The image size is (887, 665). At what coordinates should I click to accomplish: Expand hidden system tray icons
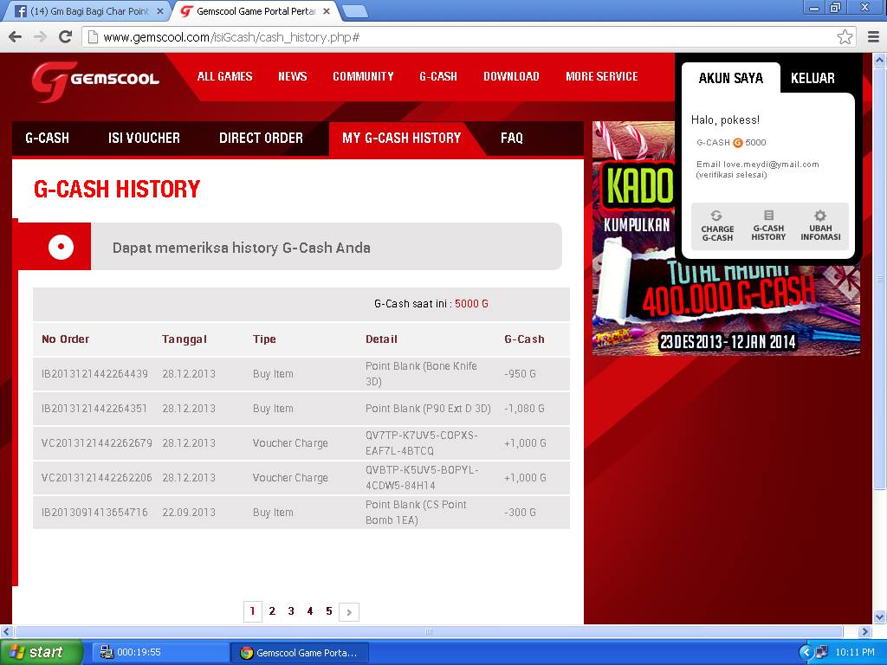pos(806,653)
